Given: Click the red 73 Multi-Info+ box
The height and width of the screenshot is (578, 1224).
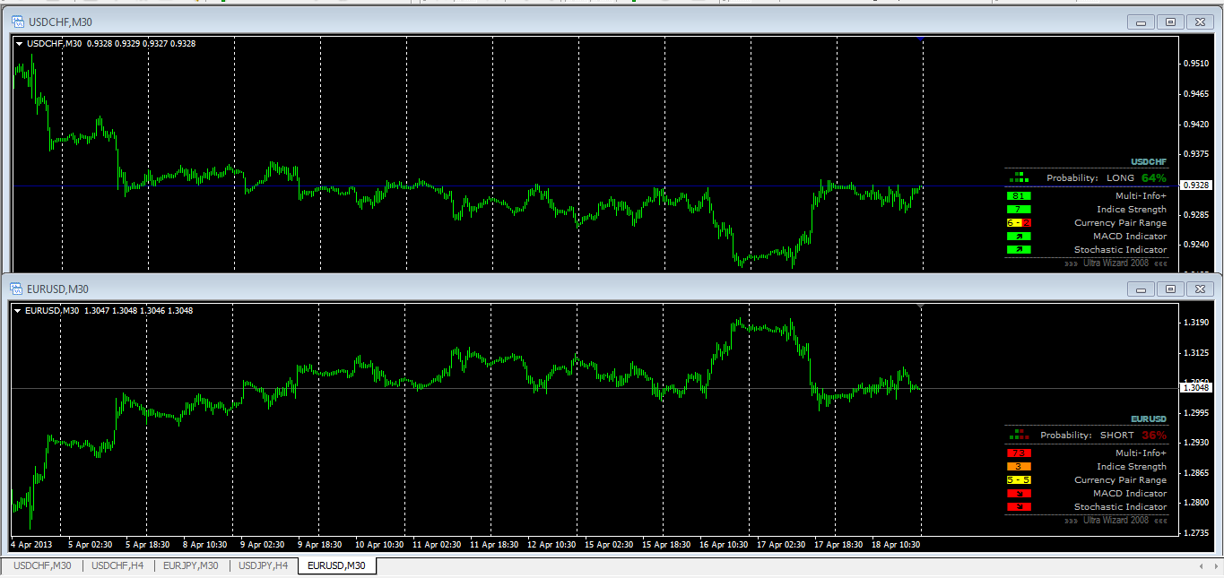Looking at the screenshot, I should point(1019,453).
